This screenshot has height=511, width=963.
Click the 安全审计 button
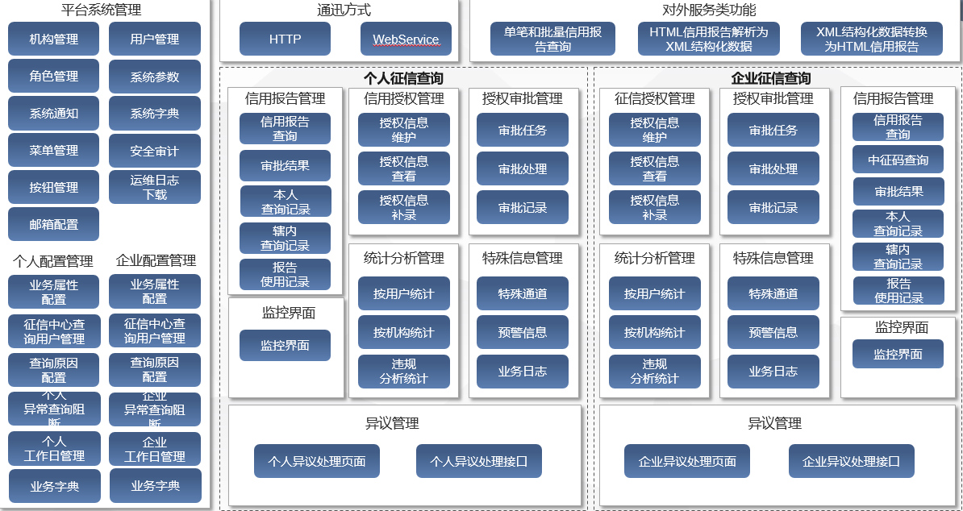coord(155,151)
